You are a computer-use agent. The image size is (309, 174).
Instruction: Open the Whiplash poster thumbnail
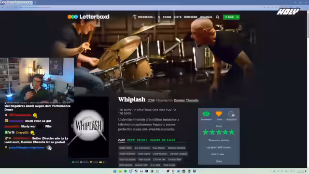(x=88, y=127)
